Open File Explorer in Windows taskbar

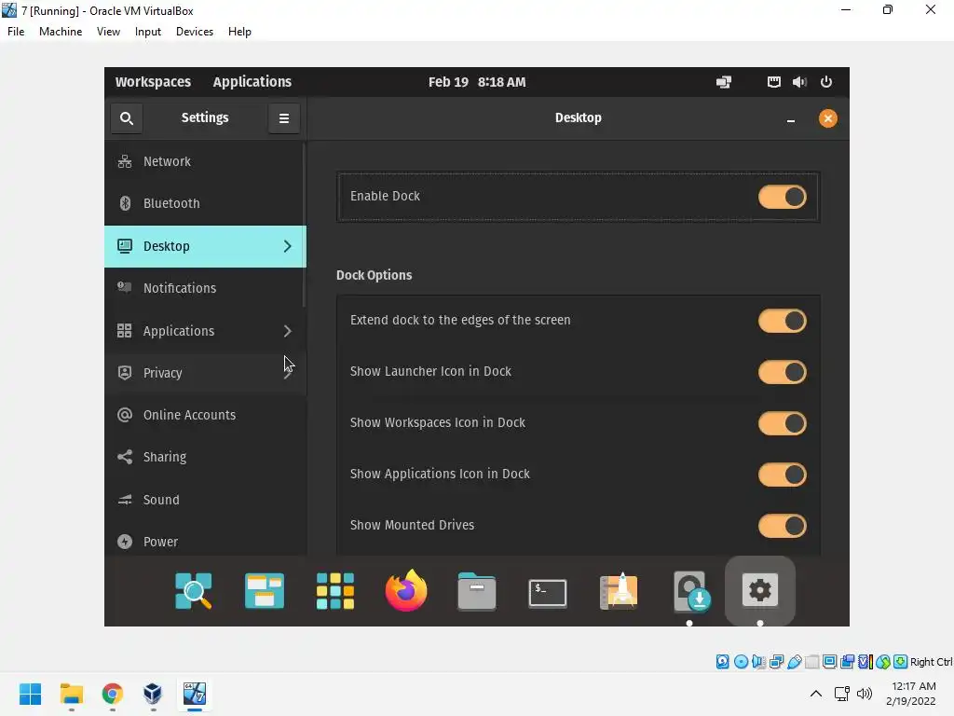tap(71, 694)
